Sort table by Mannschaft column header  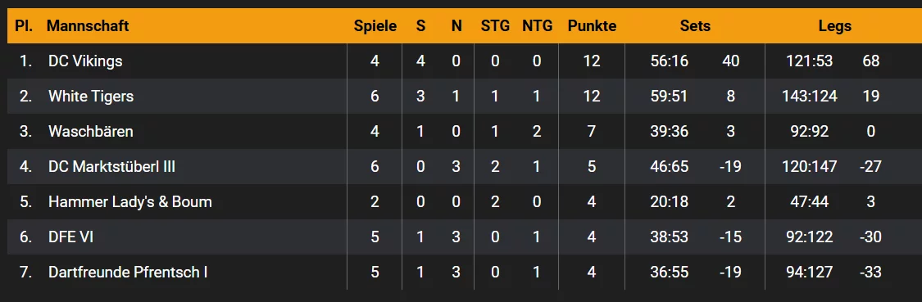(x=88, y=26)
